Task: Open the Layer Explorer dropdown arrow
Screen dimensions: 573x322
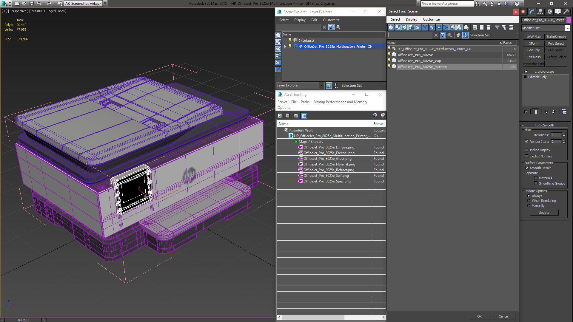Action: 321,86
